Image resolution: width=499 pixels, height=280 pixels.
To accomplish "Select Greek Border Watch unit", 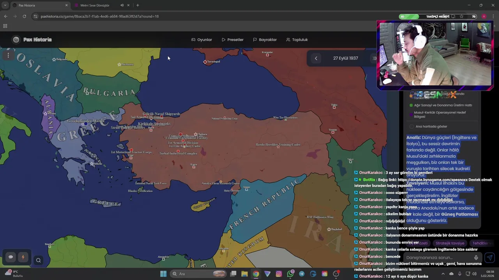I will (85, 121).
